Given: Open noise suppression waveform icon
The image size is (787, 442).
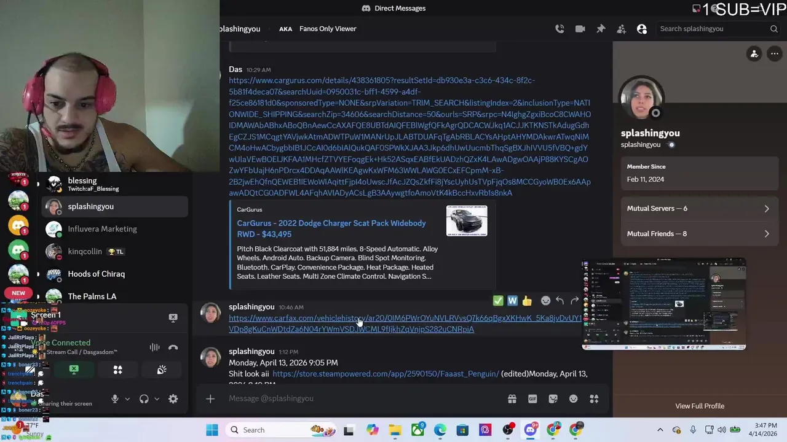Looking at the screenshot, I should point(154,347).
